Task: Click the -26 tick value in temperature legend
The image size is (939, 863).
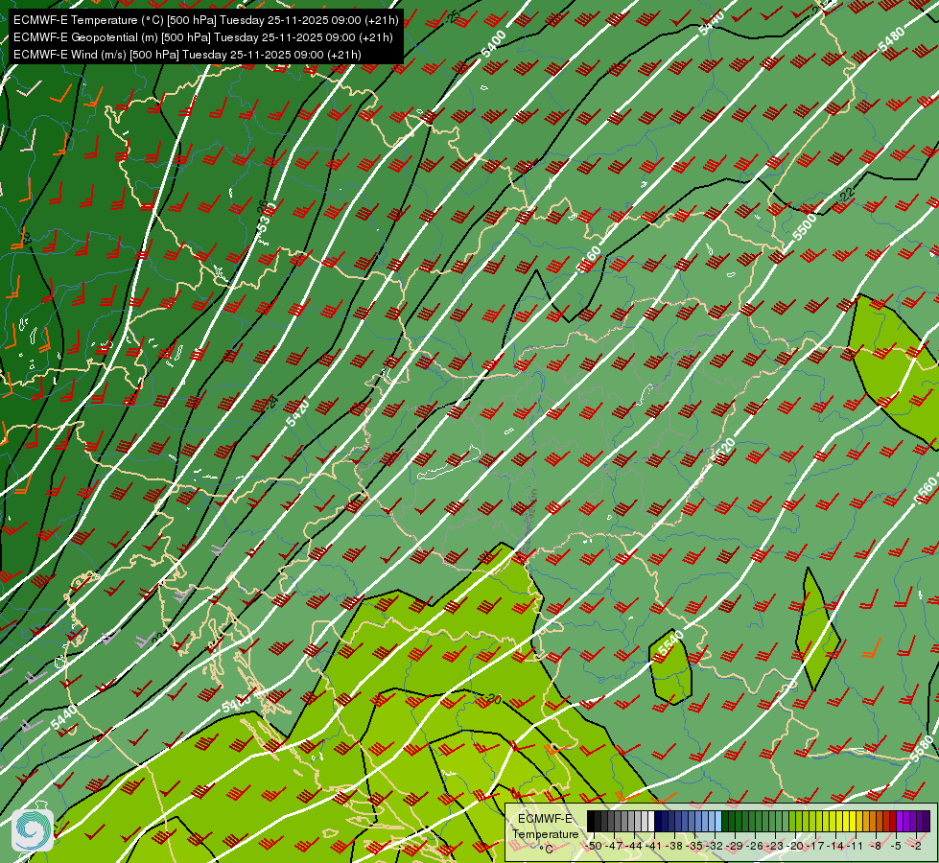Action: coord(755,846)
